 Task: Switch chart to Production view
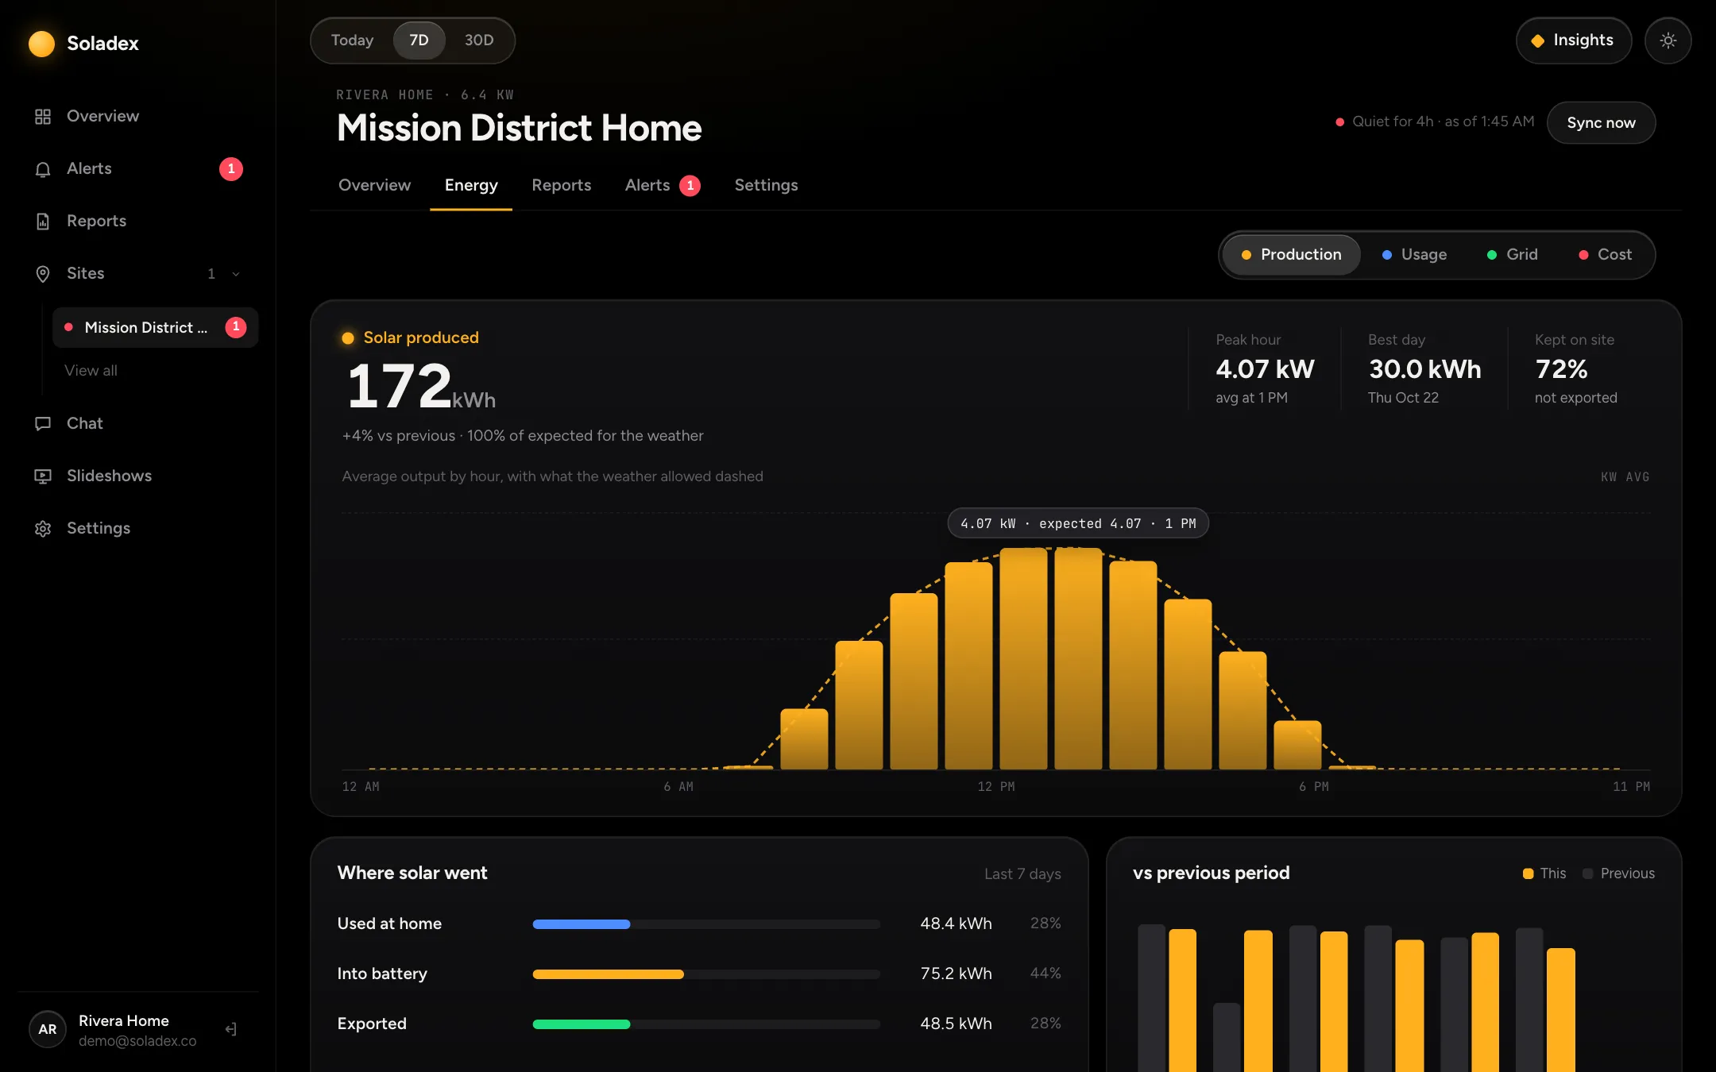(1291, 255)
